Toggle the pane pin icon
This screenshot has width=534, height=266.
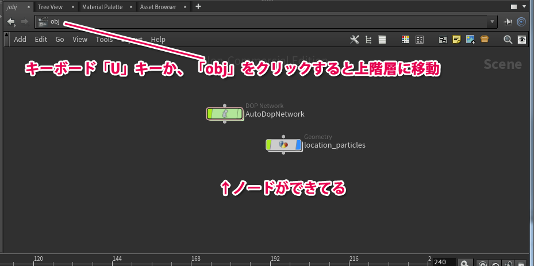tap(508, 22)
